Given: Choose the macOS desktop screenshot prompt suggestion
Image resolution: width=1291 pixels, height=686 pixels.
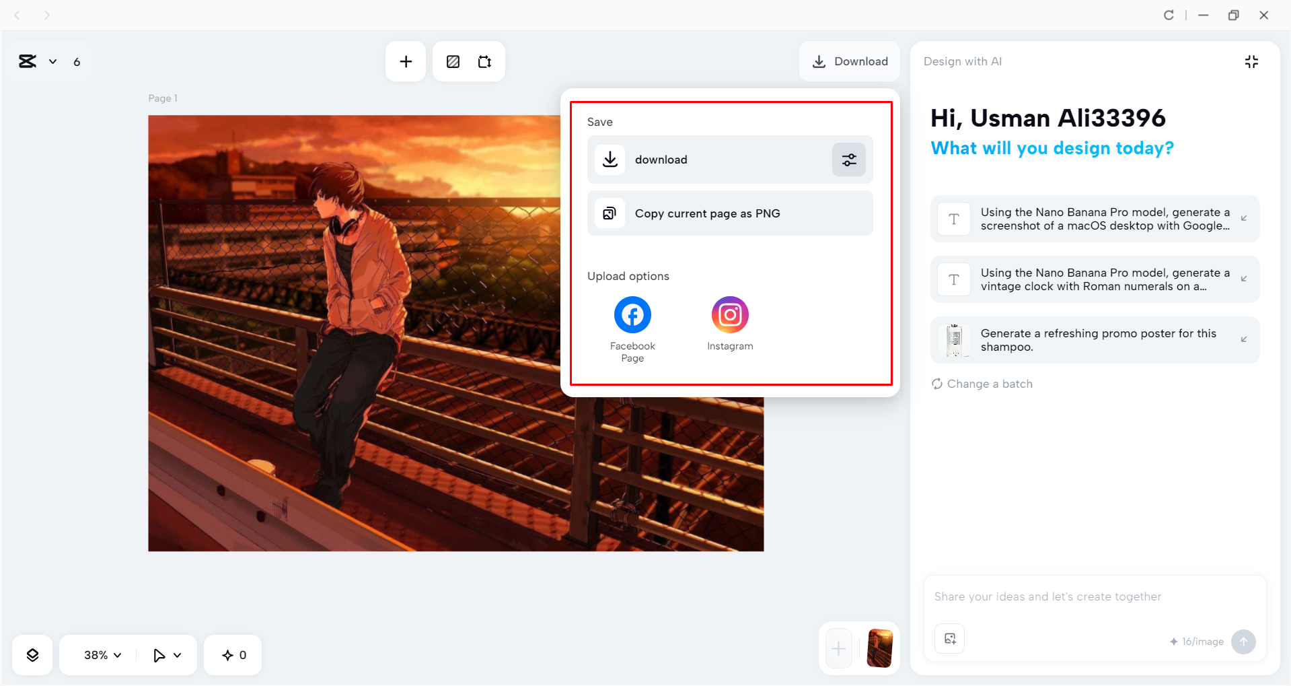Looking at the screenshot, I should click(x=1095, y=219).
